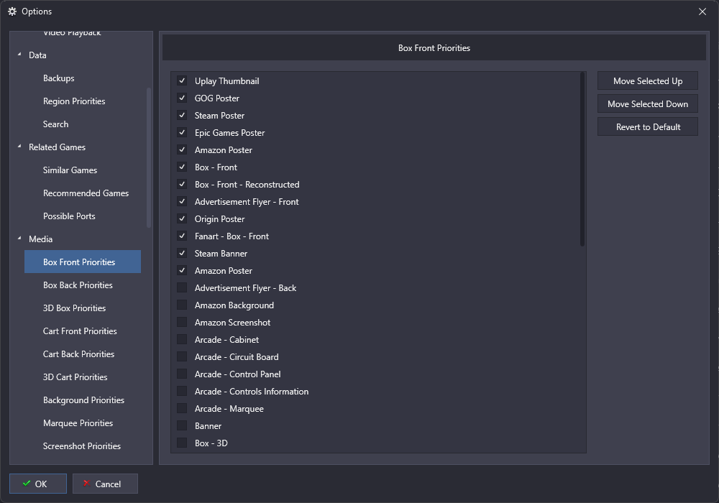
Task: Enable the Amazon Background checkbox
Action: (x=182, y=305)
